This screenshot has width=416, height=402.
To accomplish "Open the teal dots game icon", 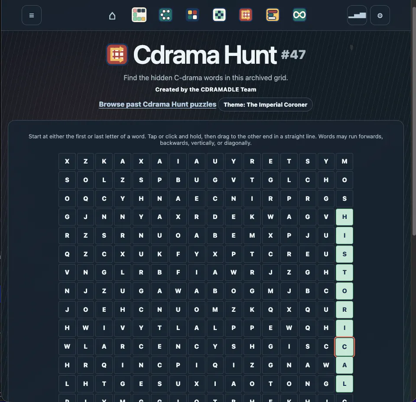I will [x=166, y=15].
